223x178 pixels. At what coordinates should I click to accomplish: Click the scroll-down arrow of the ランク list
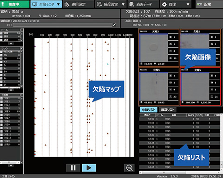click(x=22, y=87)
